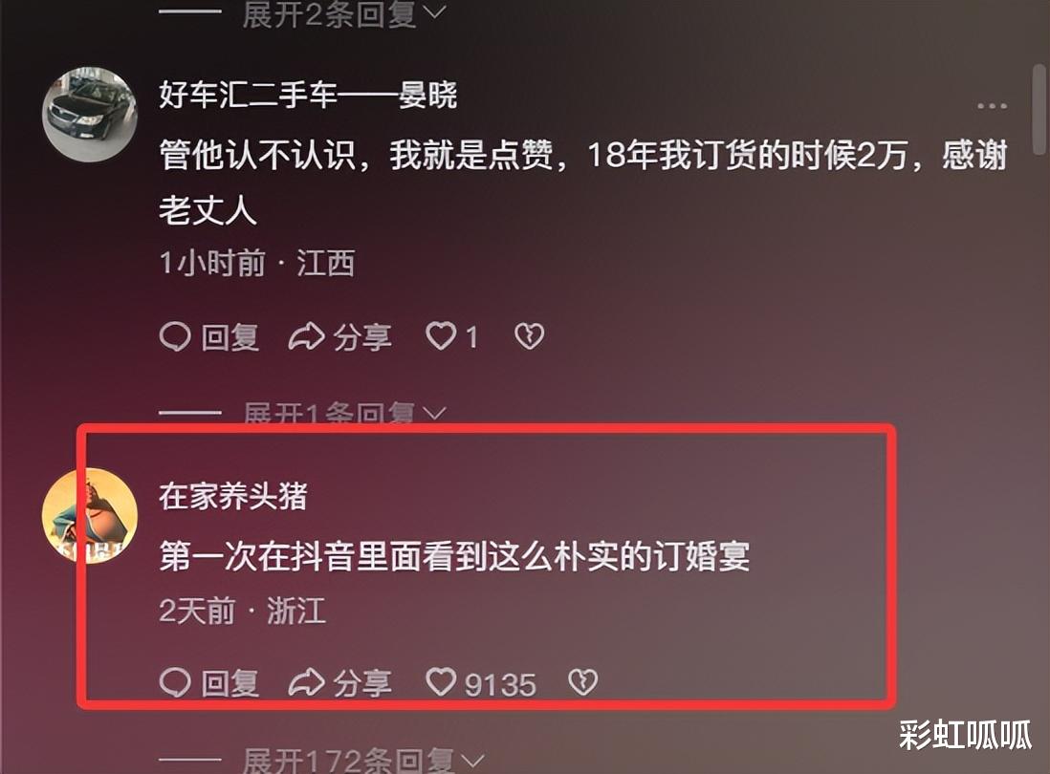Dislike the 在家养头猪 comment broken-heart icon
The image size is (1050, 774).
[582, 682]
